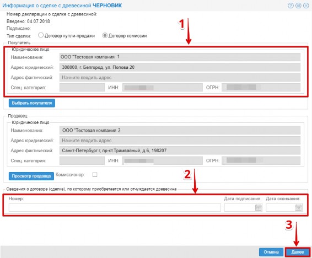
Task: Click the Выбрать покупателя button
Action: pyautogui.click(x=32, y=103)
